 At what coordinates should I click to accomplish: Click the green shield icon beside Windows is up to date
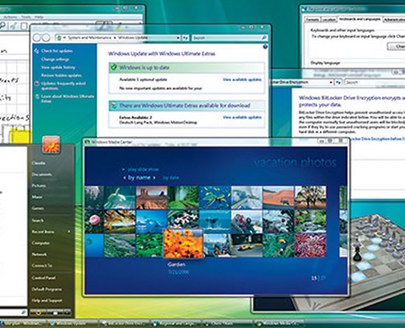tap(113, 68)
